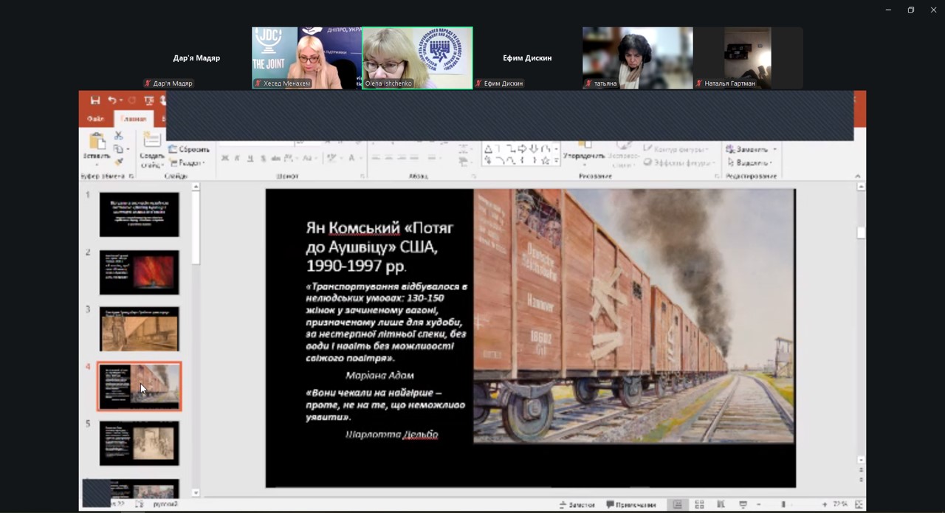Open the Файл tab
945x513 pixels.
tap(95, 119)
